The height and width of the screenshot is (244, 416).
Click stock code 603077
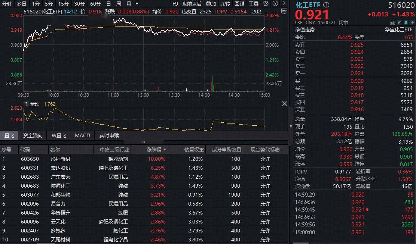pyautogui.click(x=30, y=195)
